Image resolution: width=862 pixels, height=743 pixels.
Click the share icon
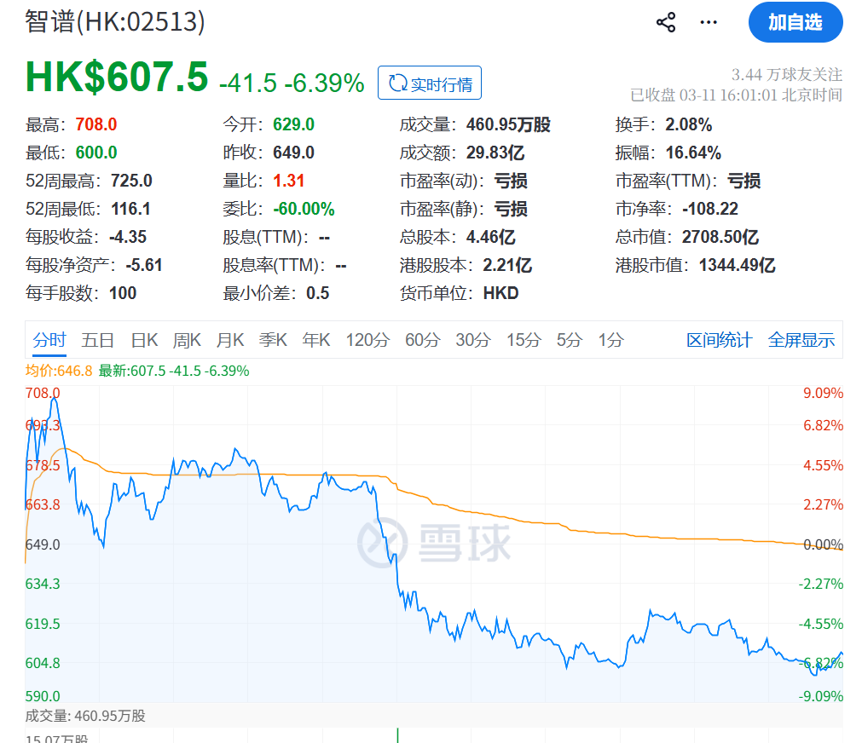click(666, 22)
